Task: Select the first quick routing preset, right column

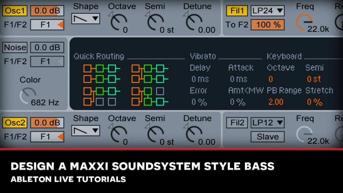Action: (x=150, y=74)
